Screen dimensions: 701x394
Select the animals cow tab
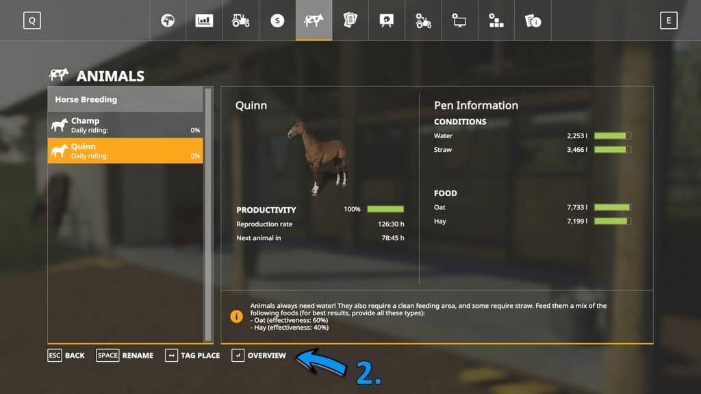(x=314, y=21)
